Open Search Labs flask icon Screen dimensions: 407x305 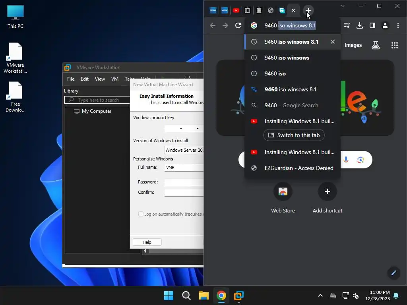tap(375, 45)
